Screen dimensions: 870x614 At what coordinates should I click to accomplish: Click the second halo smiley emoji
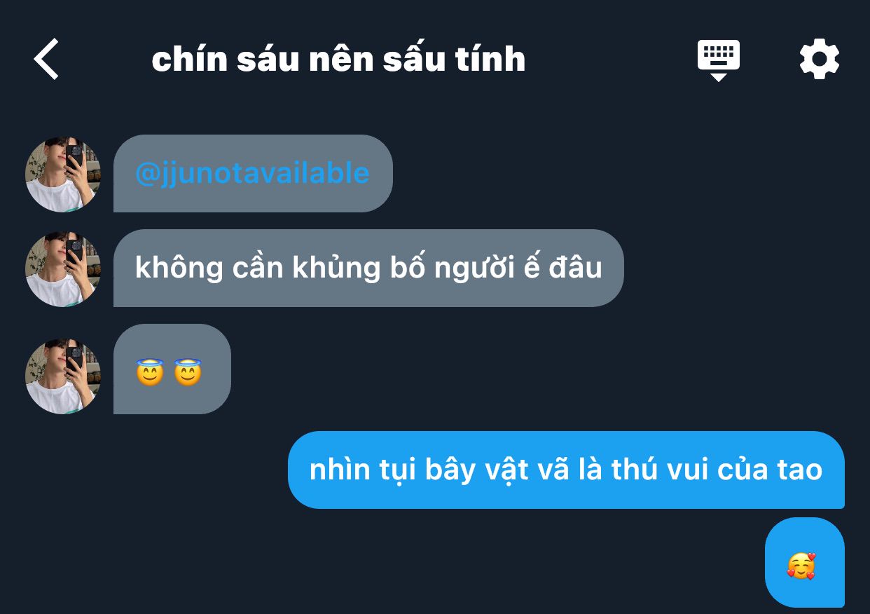click(187, 372)
